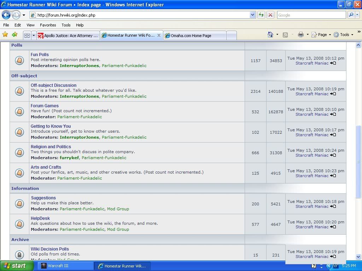Open the tab list dropdown arrow

click(34, 35)
